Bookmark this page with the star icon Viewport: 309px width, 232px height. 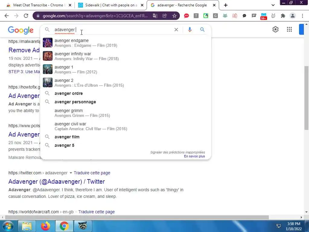tap(174, 16)
